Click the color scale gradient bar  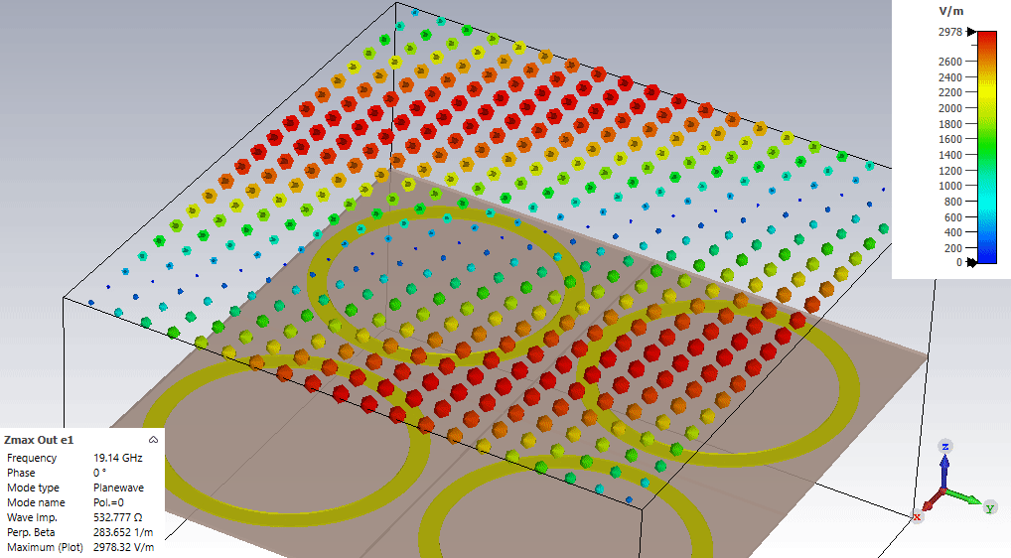tap(986, 148)
